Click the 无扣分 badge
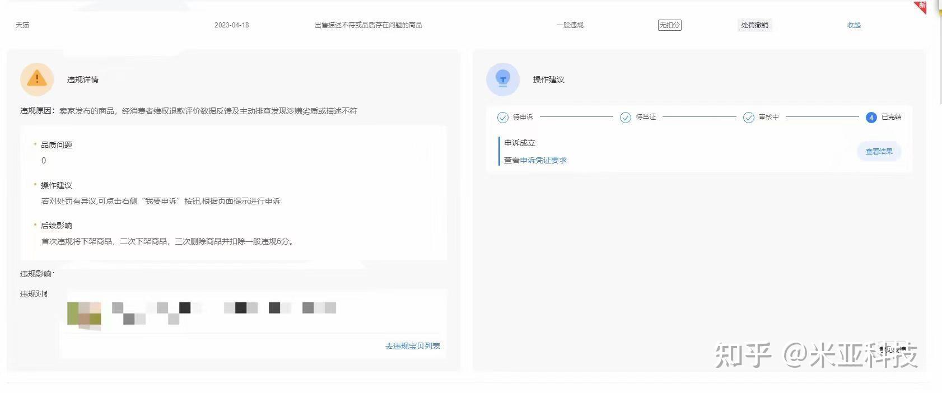Image resolution: width=942 pixels, height=393 pixels. 669,25
